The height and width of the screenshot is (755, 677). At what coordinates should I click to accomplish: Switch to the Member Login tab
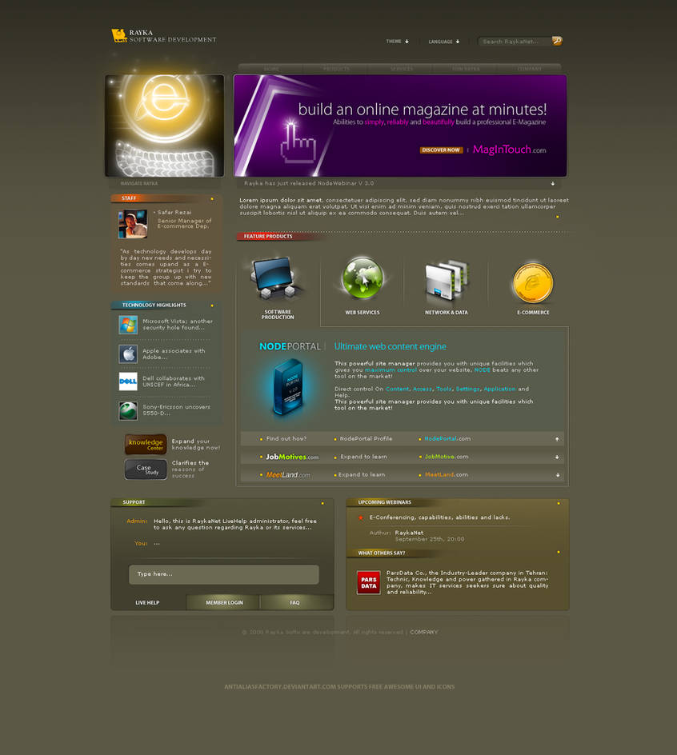[223, 603]
